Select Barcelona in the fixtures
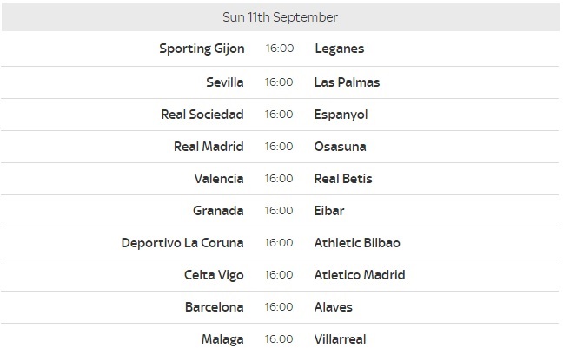Viewport: 563px width, 348px height. pyautogui.click(x=215, y=306)
